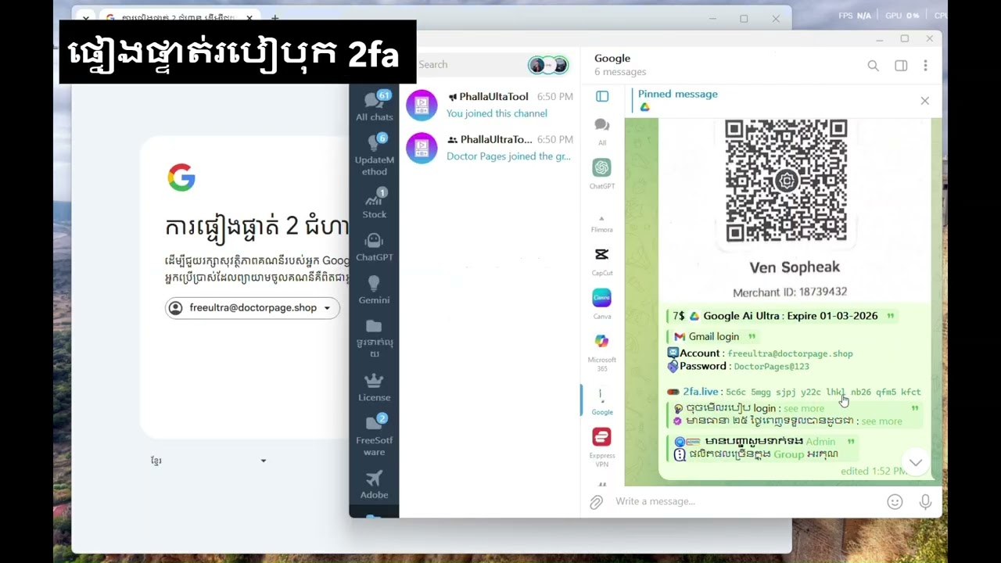
Task: Open the Adobe folder
Action: coord(374,484)
